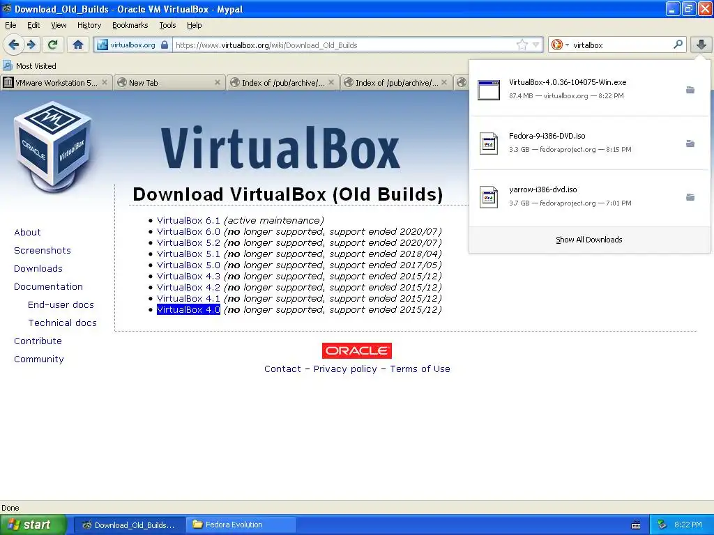Open the VirtualBox 4.2 link
Image resolution: width=714 pixels, height=535 pixels.
[x=188, y=288]
